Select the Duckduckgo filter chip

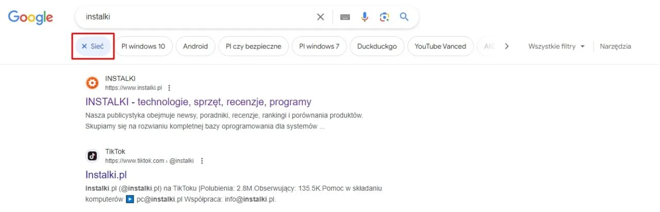377,46
